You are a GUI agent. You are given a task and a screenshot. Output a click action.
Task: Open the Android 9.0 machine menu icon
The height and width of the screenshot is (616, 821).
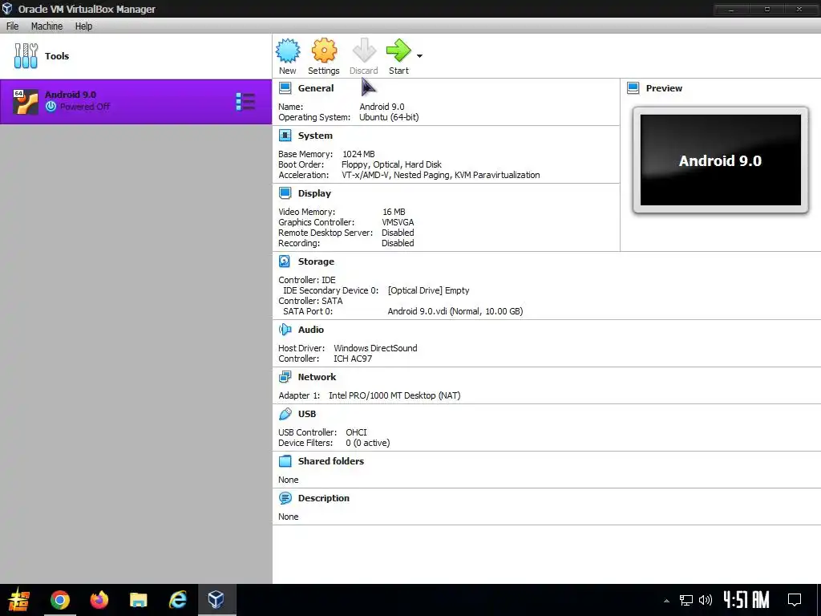(x=245, y=102)
